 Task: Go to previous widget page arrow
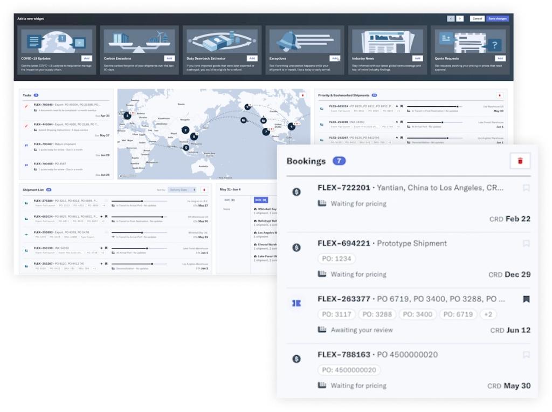[x=451, y=19]
